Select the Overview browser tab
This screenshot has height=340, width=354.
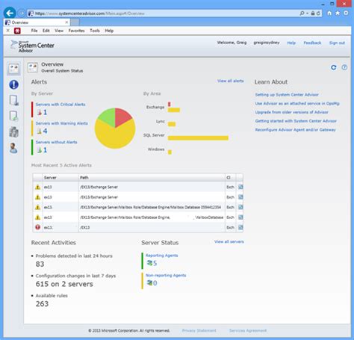[x=37, y=22]
